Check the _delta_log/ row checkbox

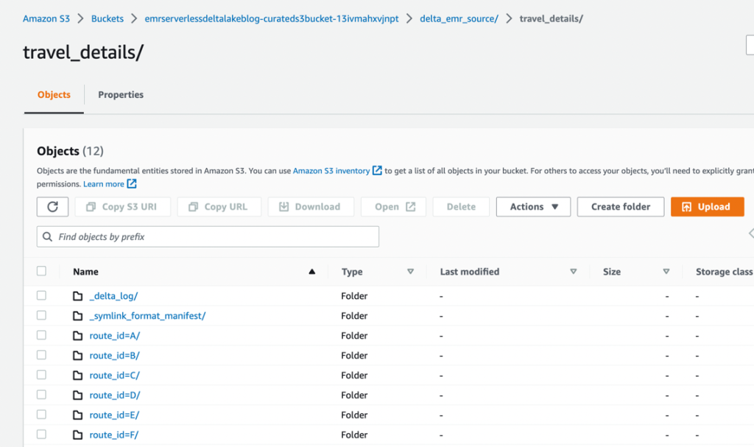pos(41,295)
